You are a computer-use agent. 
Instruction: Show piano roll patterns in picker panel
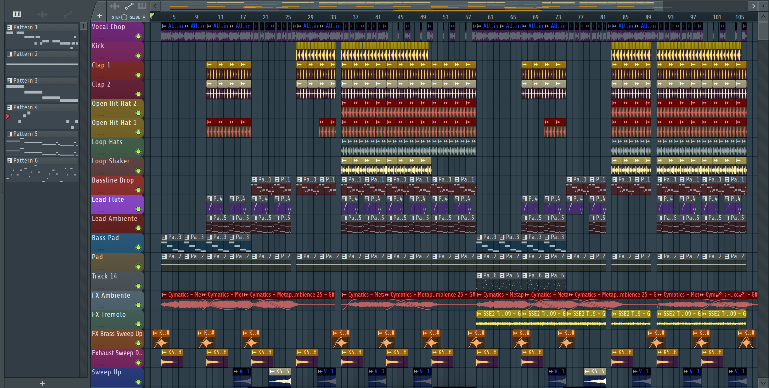(x=17, y=14)
